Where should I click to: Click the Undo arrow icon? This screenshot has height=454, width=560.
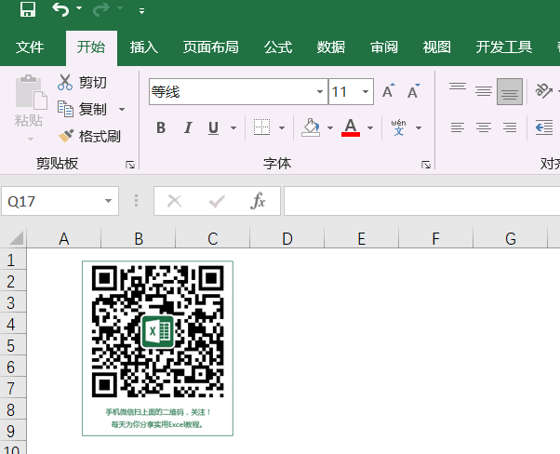[60, 9]
